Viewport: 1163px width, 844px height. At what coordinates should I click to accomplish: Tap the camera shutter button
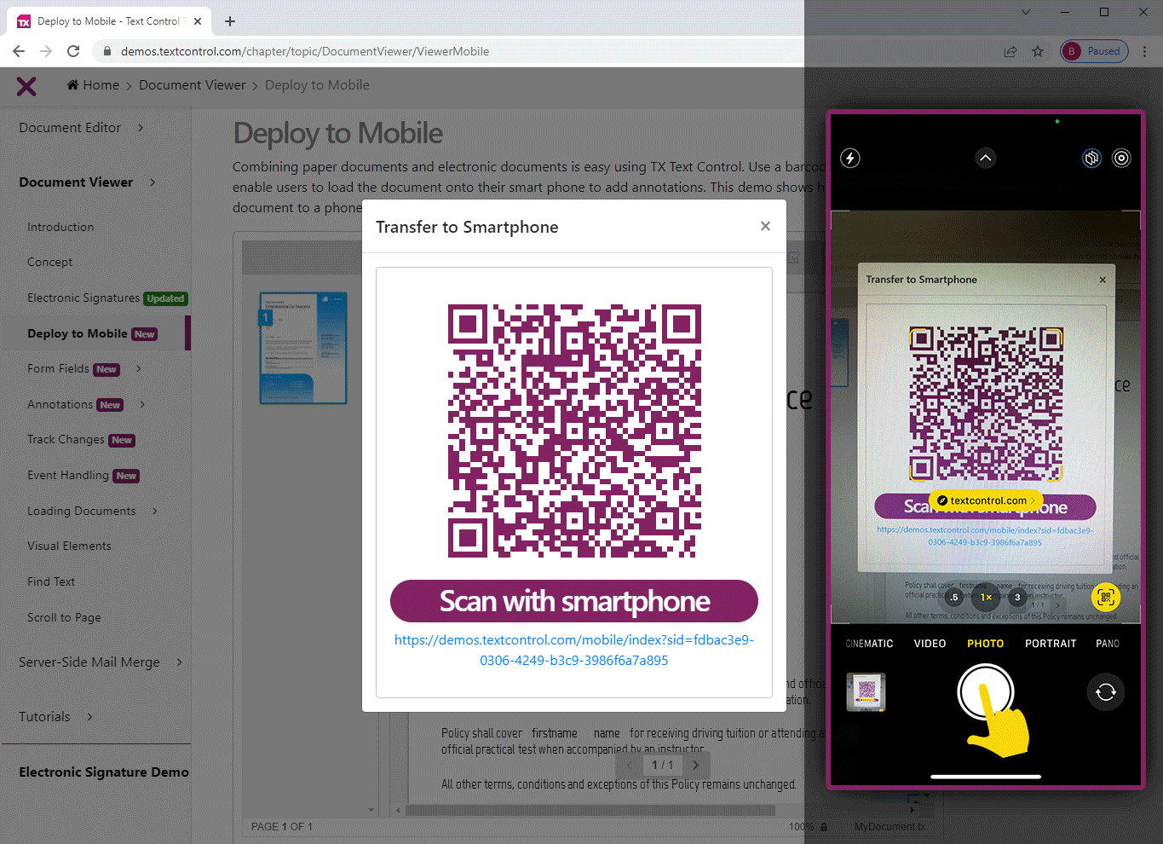tap(986, 692)
